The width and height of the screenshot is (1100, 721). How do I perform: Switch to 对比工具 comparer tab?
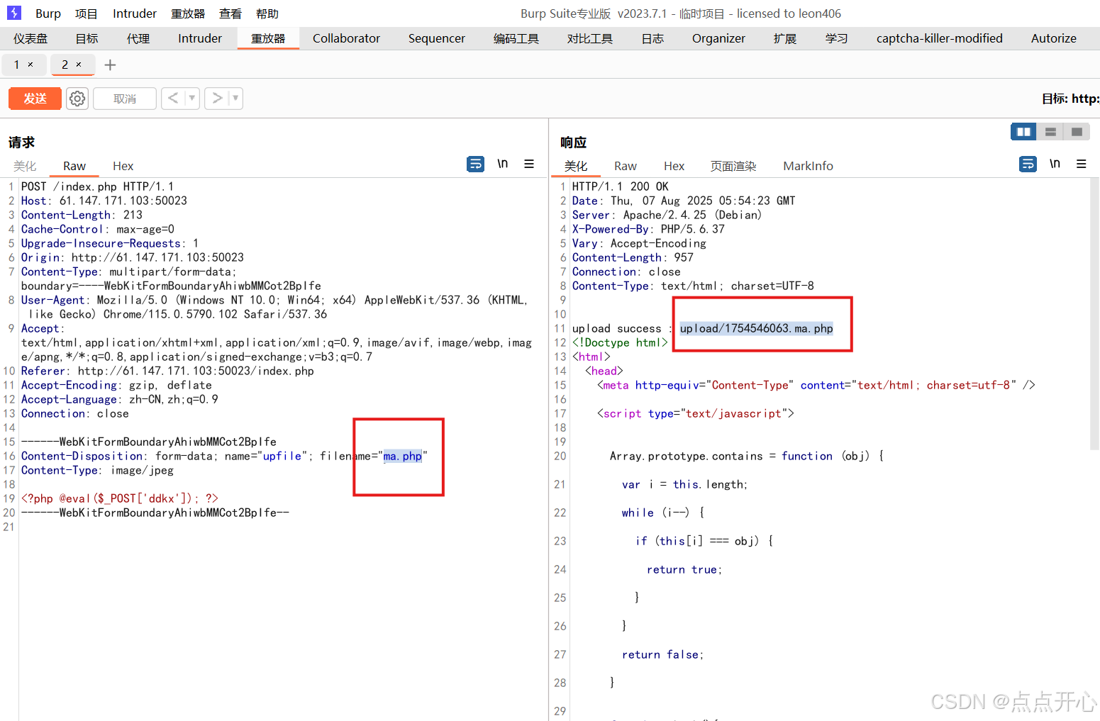pos(590,38)
